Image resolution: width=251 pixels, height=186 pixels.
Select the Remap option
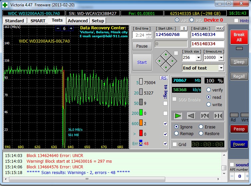[x=177, y=133]
